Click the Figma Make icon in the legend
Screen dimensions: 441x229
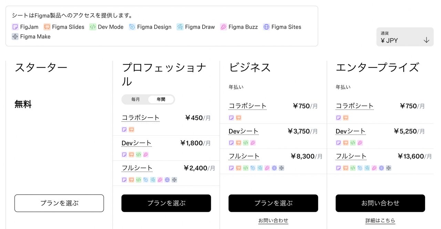point(15,37)
